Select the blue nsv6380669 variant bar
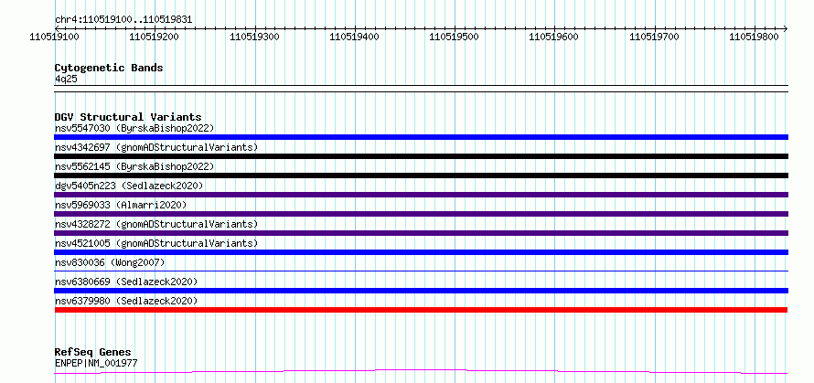 pyautogui.click(x=422, y=291)
